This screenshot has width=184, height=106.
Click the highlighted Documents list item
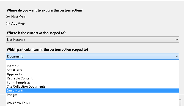point(92,91)
